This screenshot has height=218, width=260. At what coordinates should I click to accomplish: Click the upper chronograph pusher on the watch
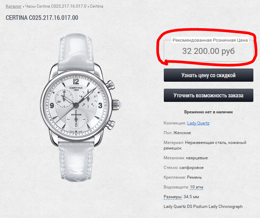110,84
